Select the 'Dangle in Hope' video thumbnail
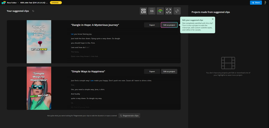 (x=39, y=42)
